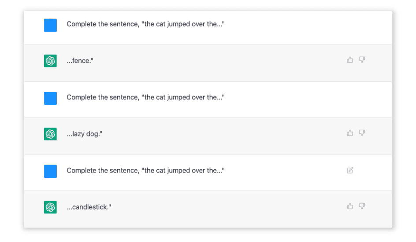Like the lazy dog response
The width and height of the screenshot is (416, 242).
click(350, 133)
